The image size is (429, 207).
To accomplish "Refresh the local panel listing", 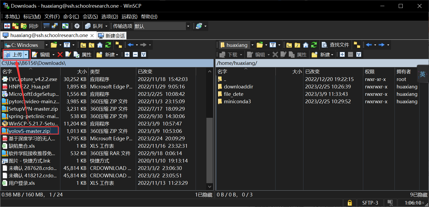I will click(108, 45).
